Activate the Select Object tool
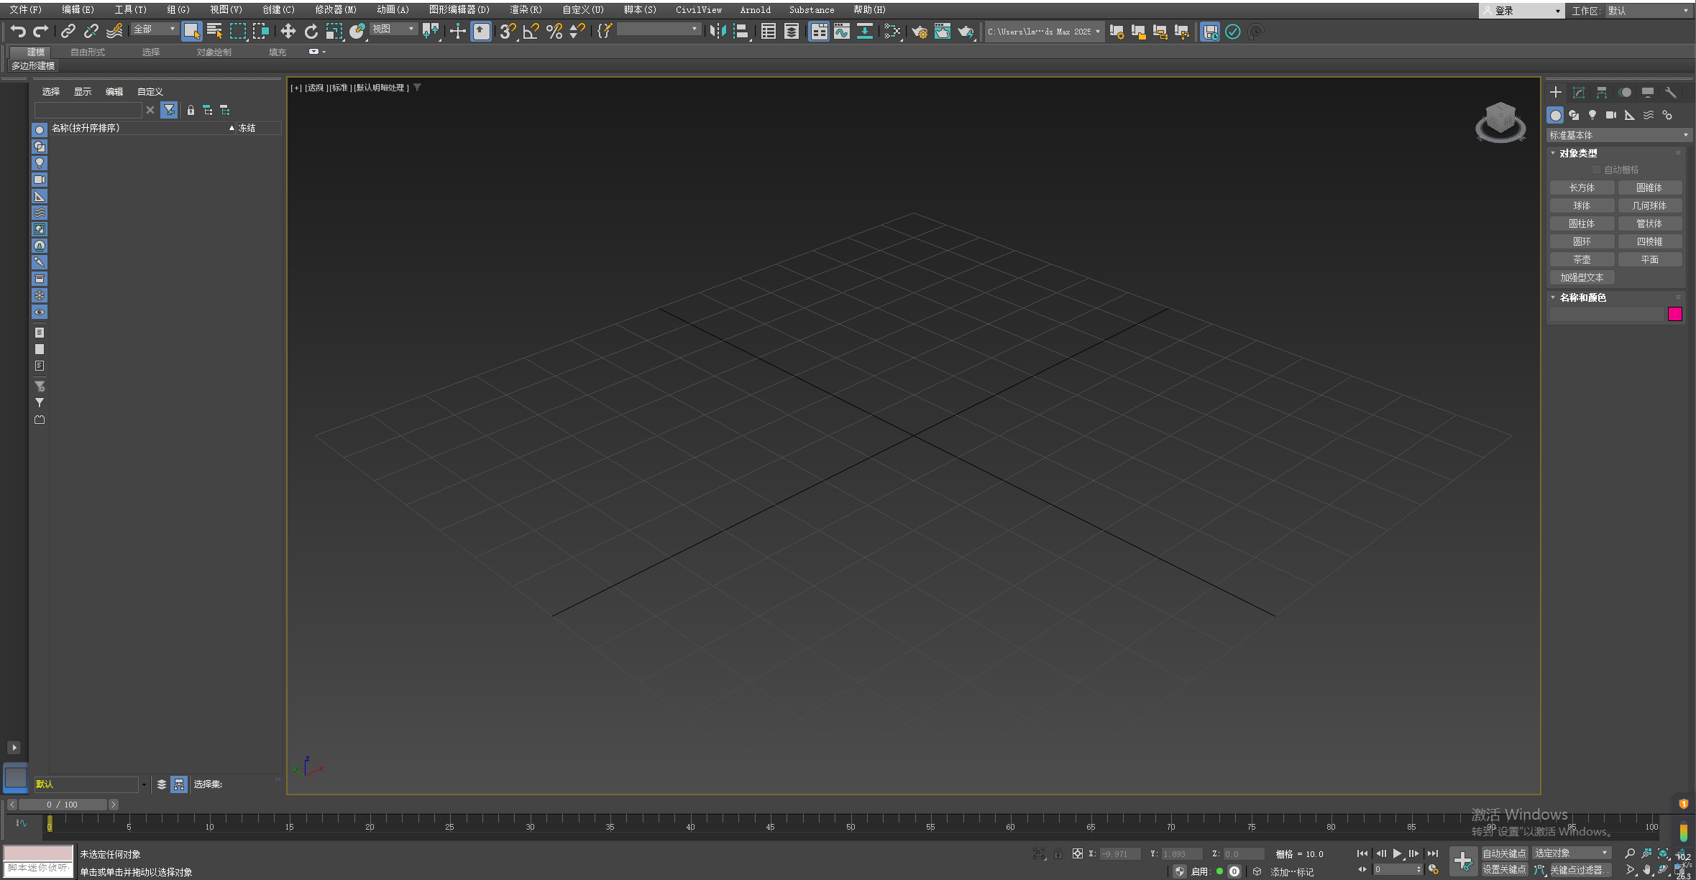This screenshot has height=880, width=1696. click(x=191, y=31)
